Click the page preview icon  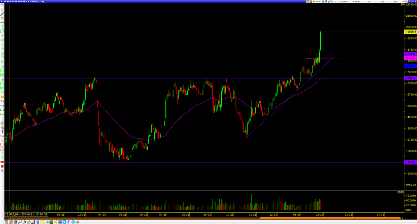33,222
